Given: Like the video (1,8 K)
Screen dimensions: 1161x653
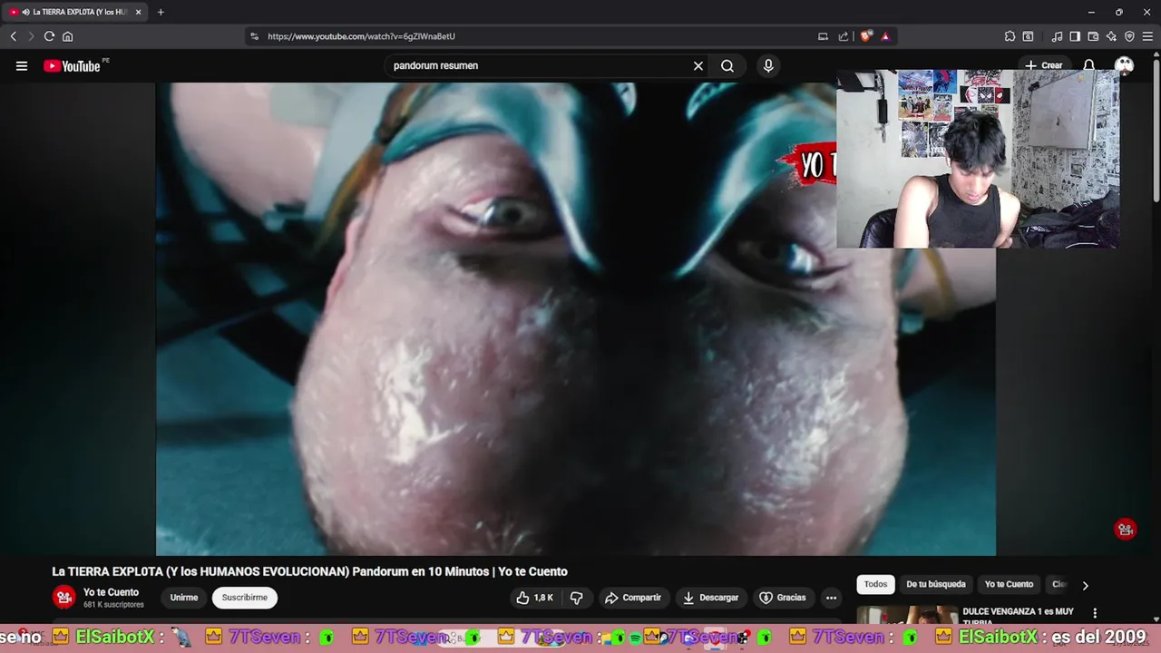Looking at the screenshot, I should pos(534,598).
